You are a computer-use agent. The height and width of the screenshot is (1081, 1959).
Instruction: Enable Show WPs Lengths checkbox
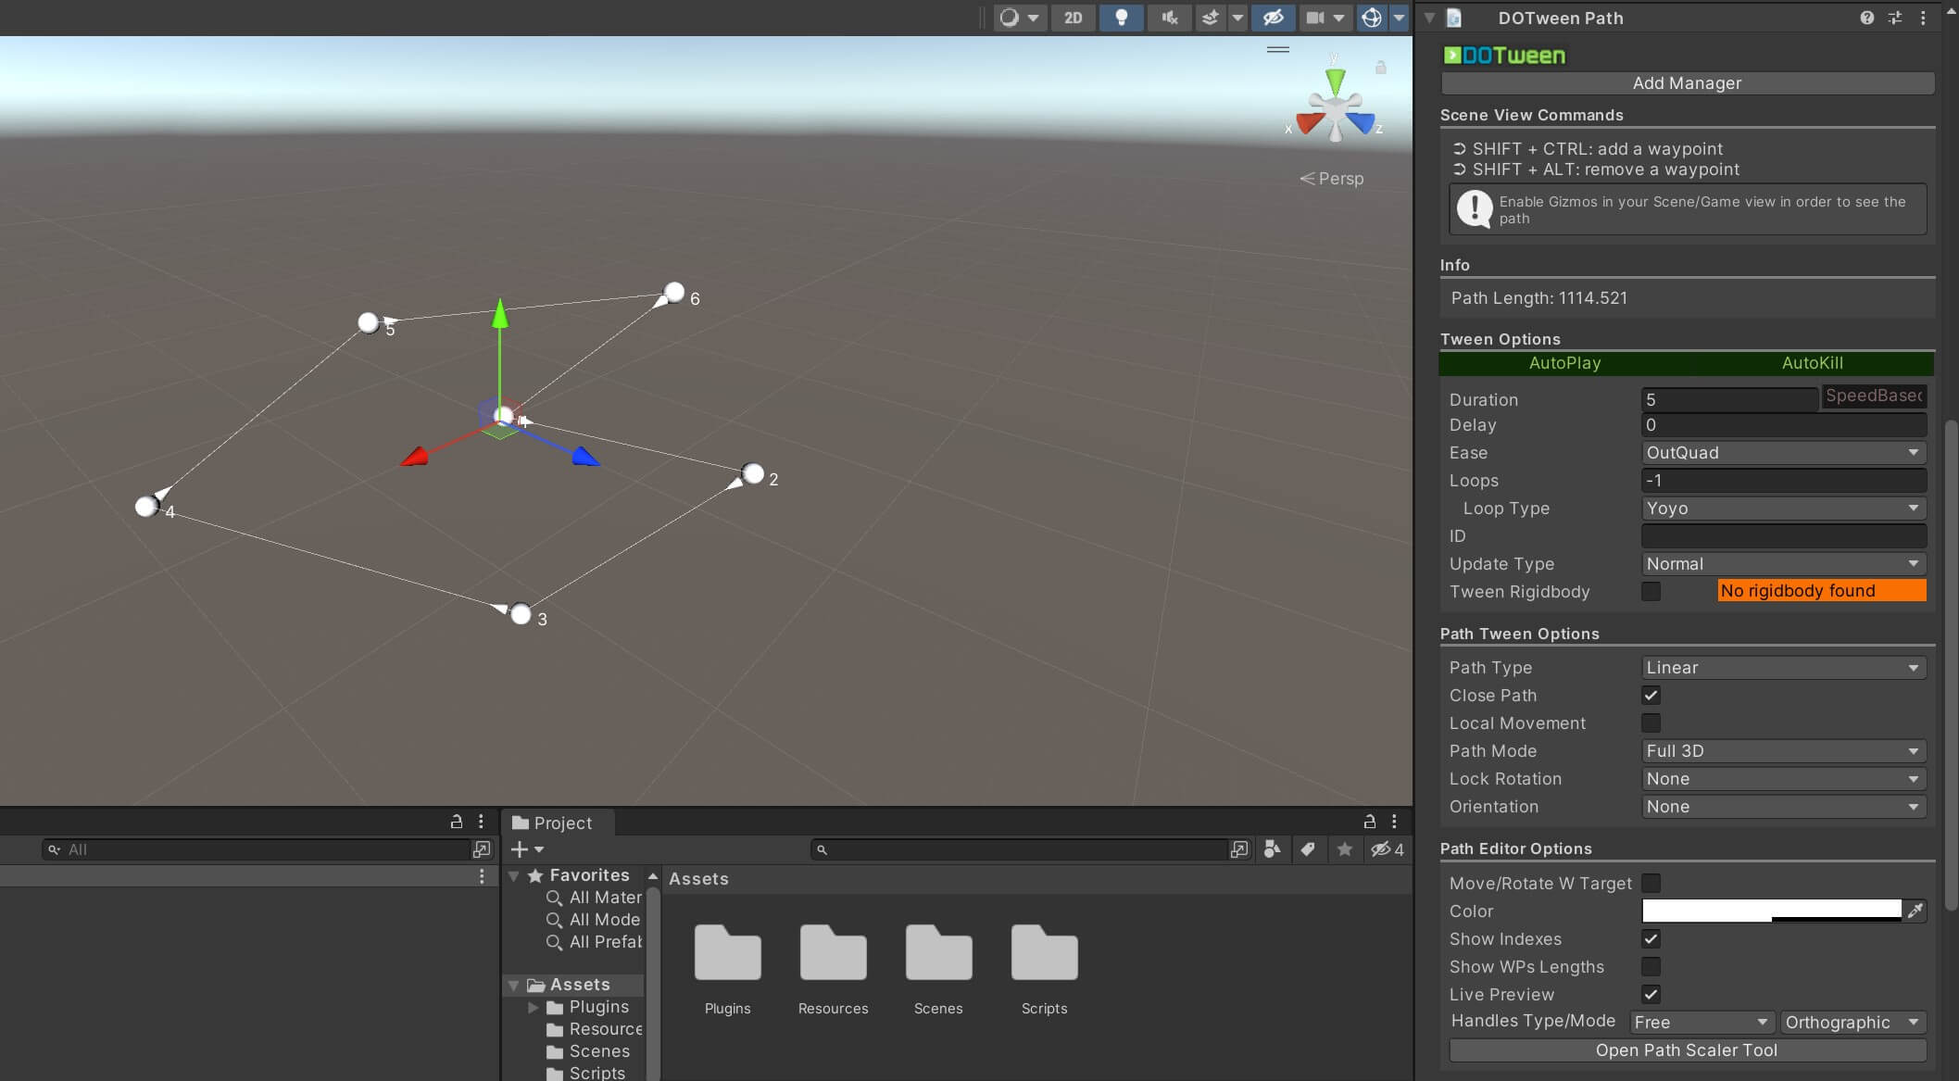pyautogui.click(x=1651, y=966)
